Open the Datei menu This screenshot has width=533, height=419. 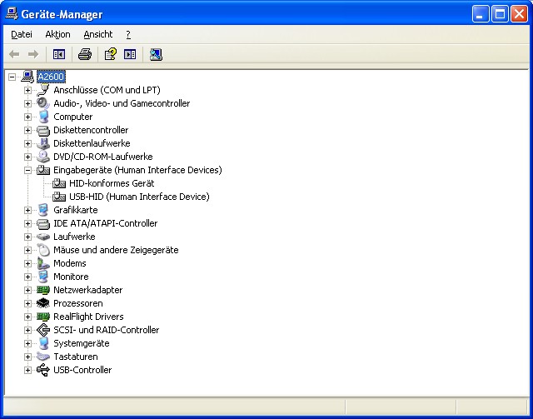click(22, 34)
